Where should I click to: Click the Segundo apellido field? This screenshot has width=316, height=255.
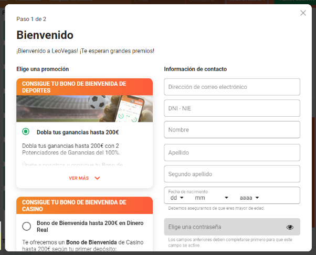(x=231, y=174)
